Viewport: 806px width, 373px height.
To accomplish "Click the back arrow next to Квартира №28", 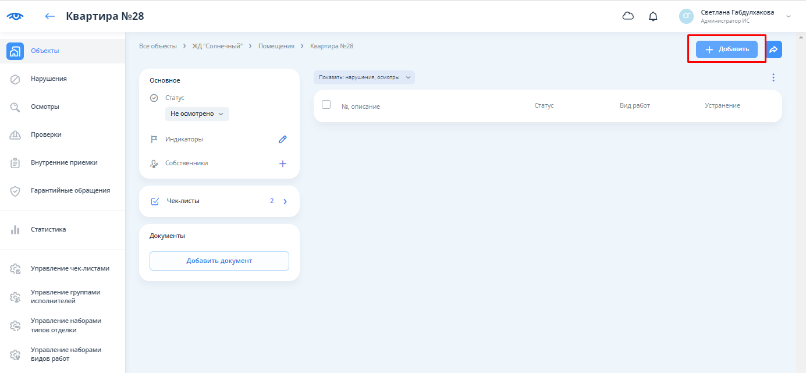I will point(50,16).
